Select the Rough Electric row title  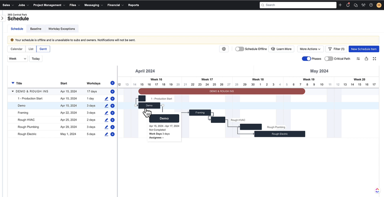coord(27,134)
